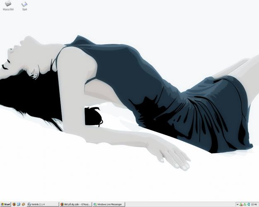
Task: Click the green and red tray icon
Action: tap(241, 205)
